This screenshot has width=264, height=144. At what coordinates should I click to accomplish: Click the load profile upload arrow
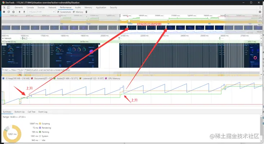(x=19, y=12)
